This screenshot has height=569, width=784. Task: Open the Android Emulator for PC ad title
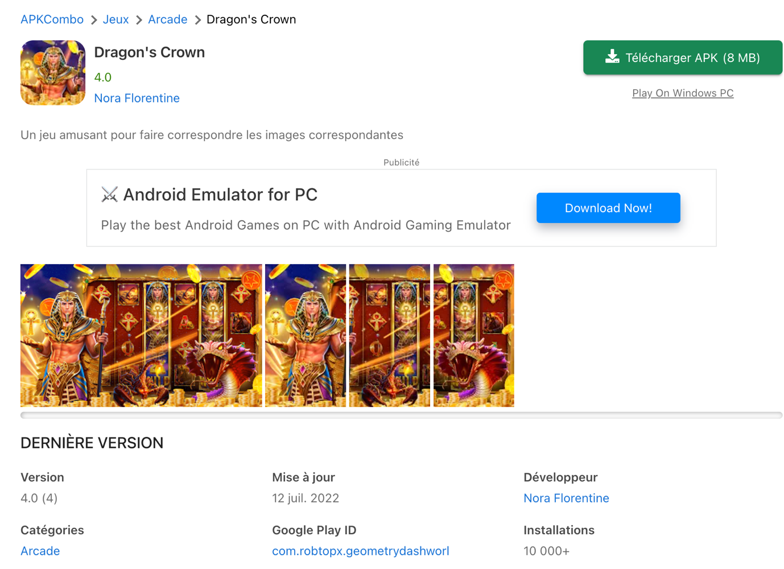coord(220,195)
